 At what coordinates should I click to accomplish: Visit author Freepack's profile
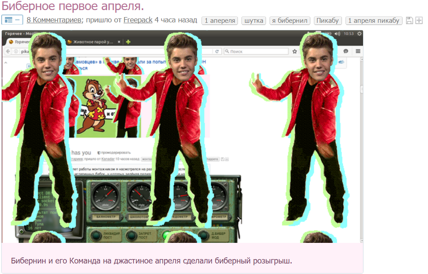click(138, 20)
